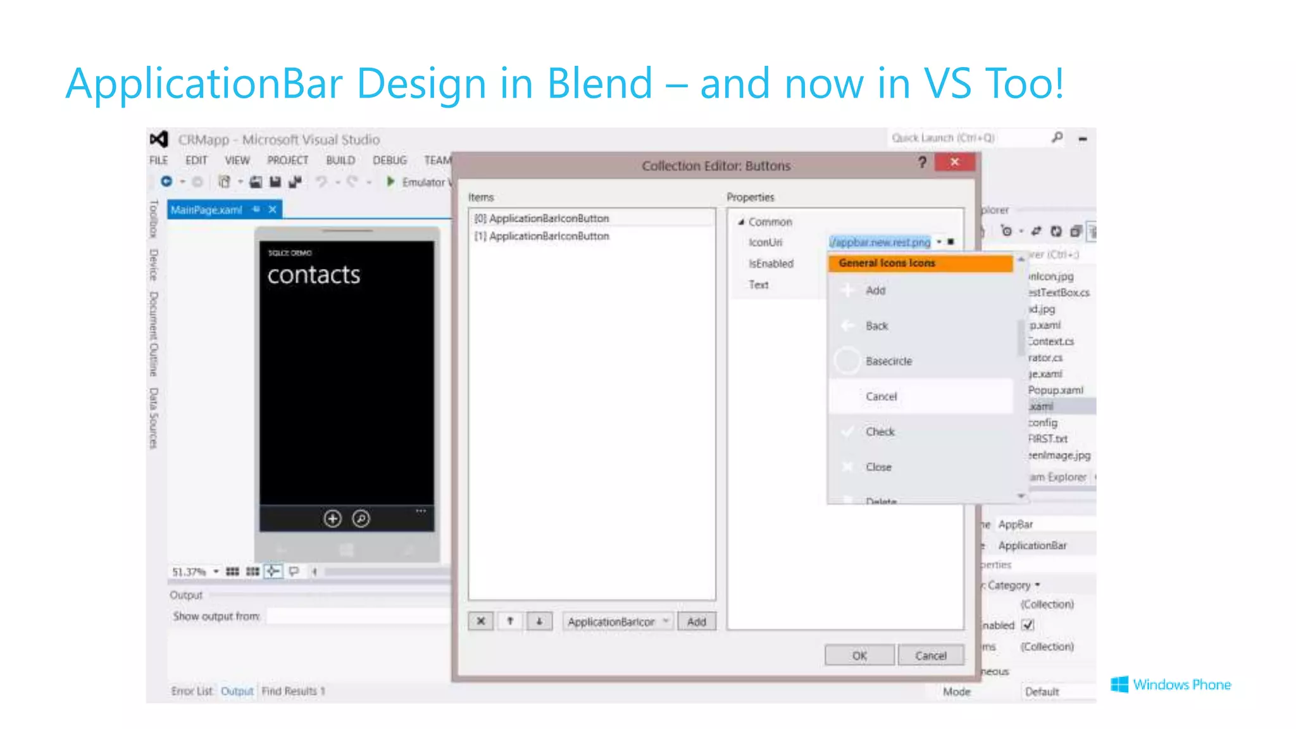Choose Basecircle in the icons list
This screenshot has width=1296, height=729.
tap(921, 361)
